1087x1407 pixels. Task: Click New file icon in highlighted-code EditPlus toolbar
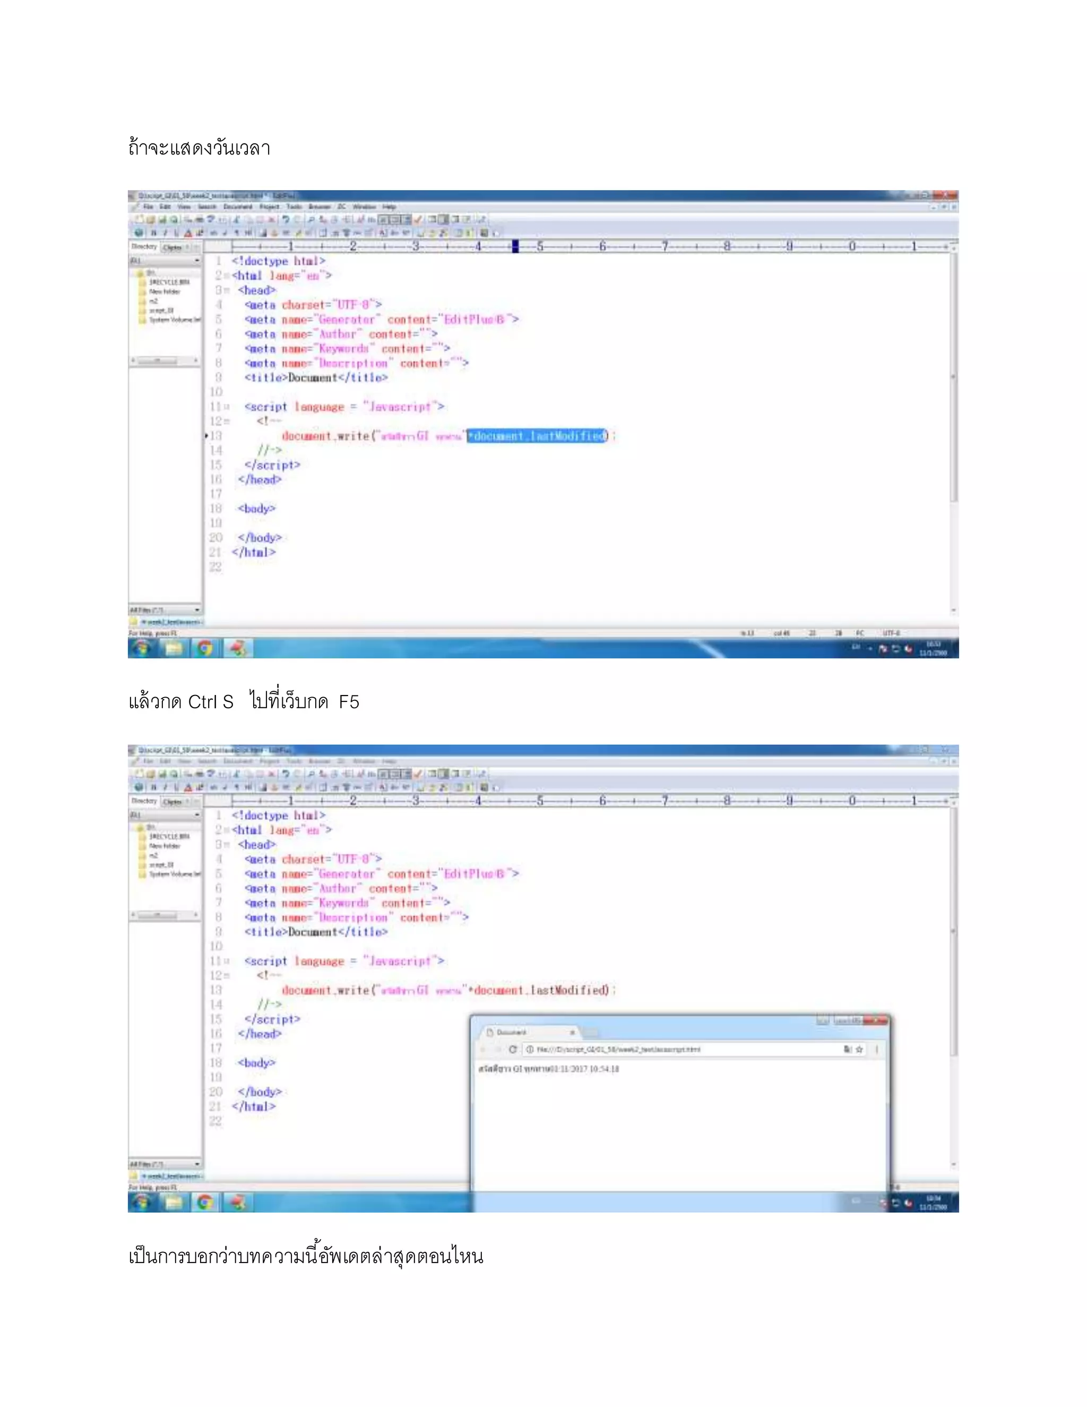coord(139,220)
